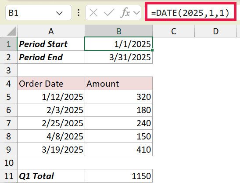Image resolution: width=240 pixels, height=183 pixels.
Task: Click the 'Order Date' header cell
Action: tap(51, 84)
